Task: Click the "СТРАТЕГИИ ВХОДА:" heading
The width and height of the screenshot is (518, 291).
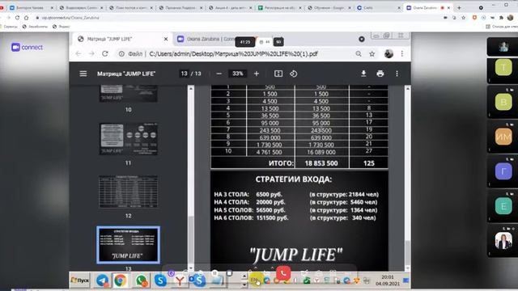Action: 293,179
